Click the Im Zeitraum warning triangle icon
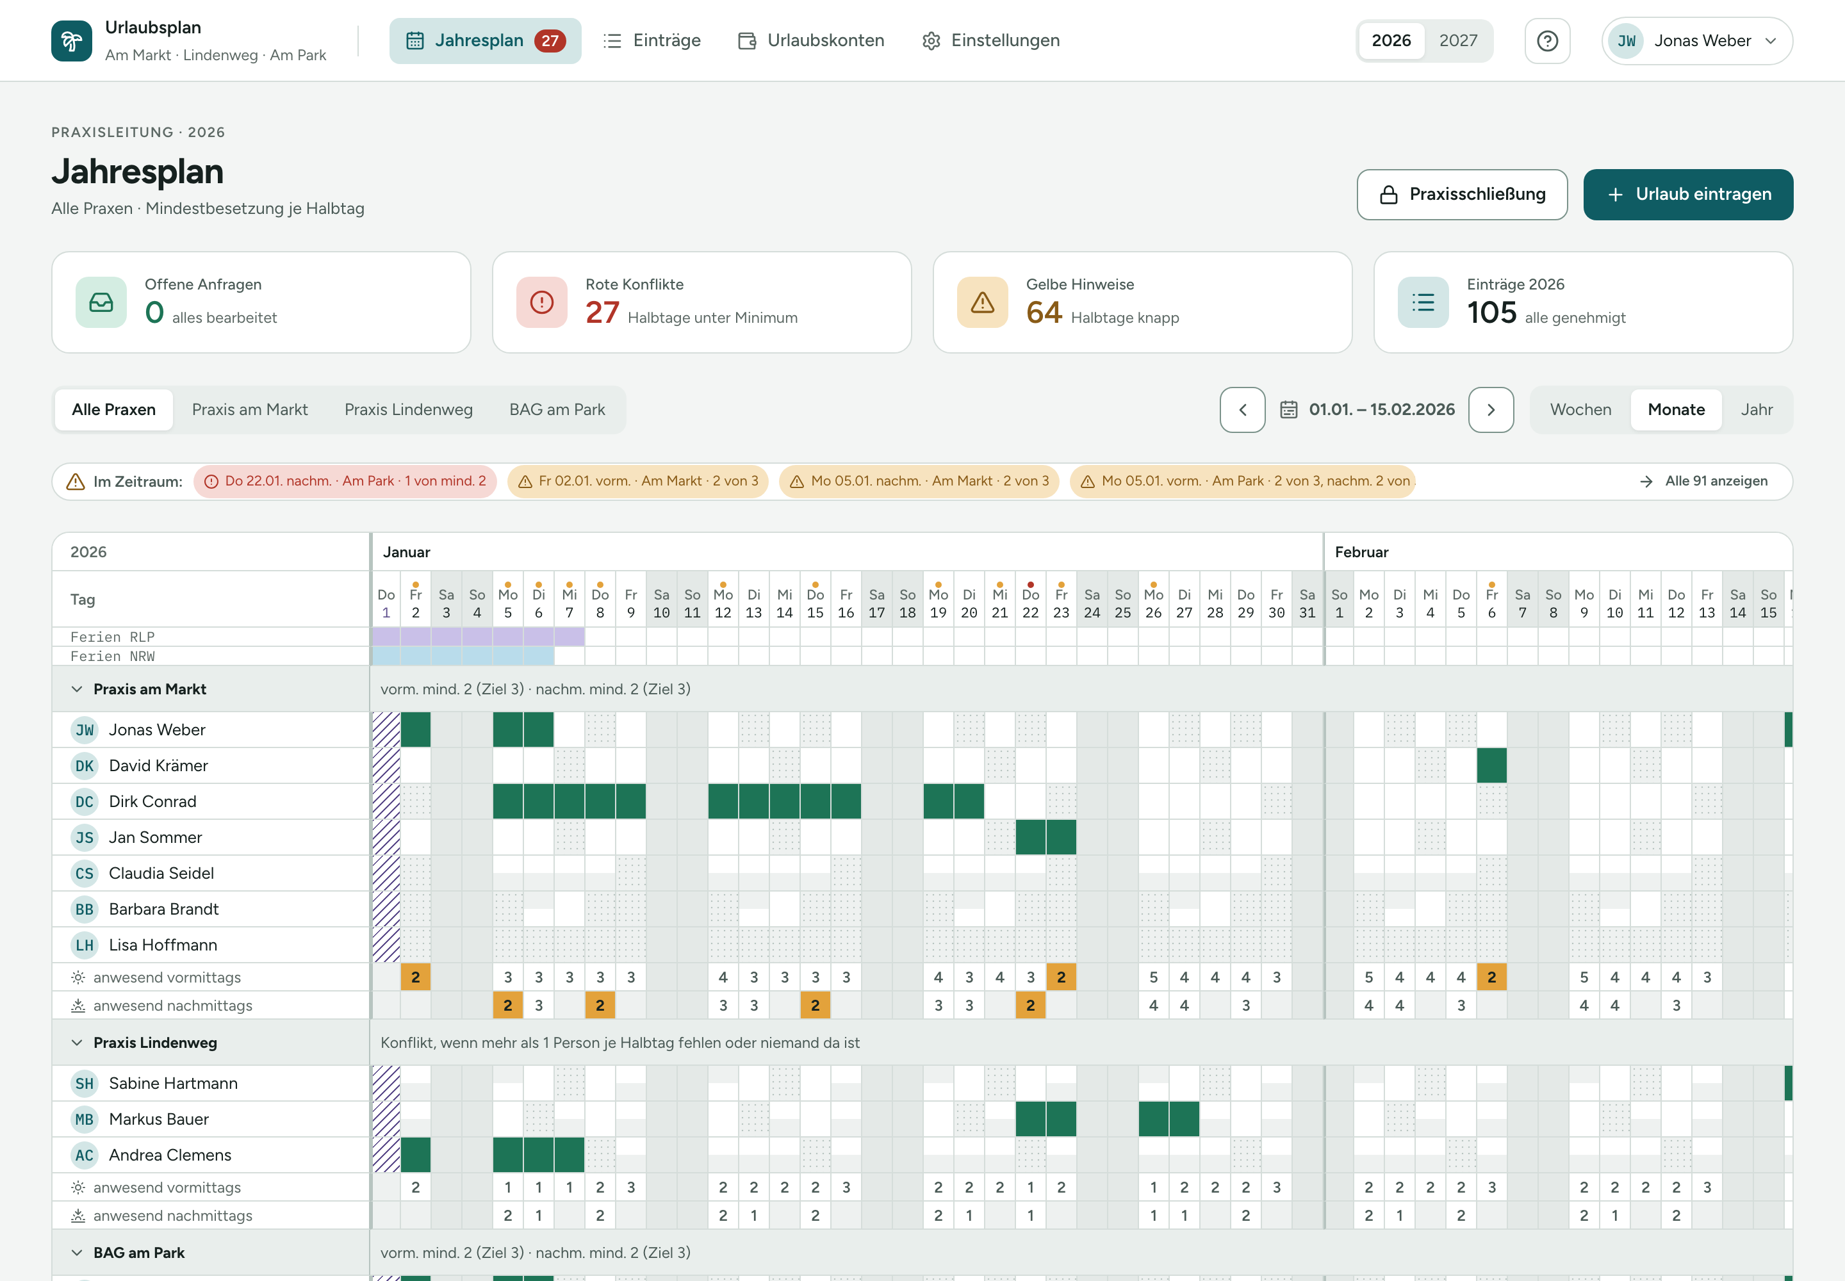Viewport: 1845px width, 1281px height. coord(76,482)
